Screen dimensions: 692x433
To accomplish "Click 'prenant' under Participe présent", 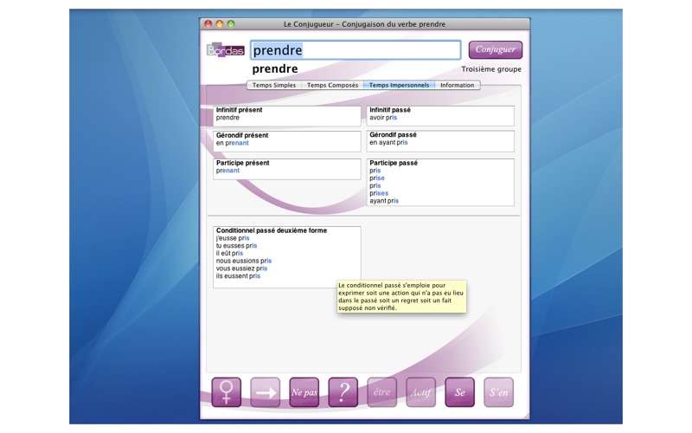I will [227, 171].
